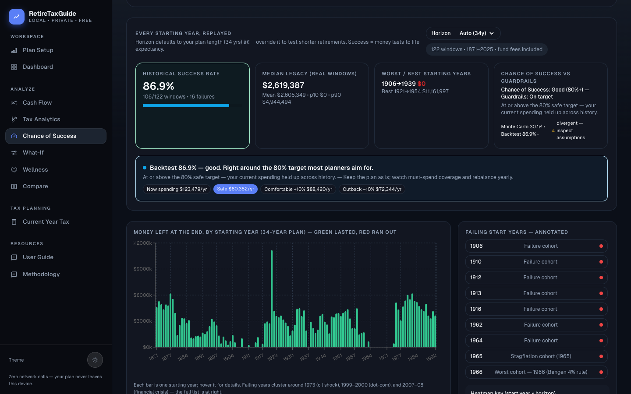Click the Methodology icon
This screenshot has height=394, width=631.
click(14, 274)
